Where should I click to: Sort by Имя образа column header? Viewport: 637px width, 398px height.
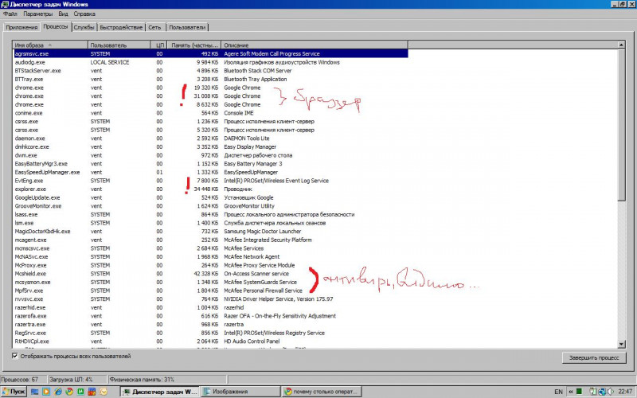pyautogui.click(x=50, y=45)
